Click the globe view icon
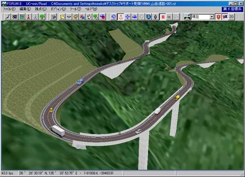245x177 pixels. click(147, 17)
